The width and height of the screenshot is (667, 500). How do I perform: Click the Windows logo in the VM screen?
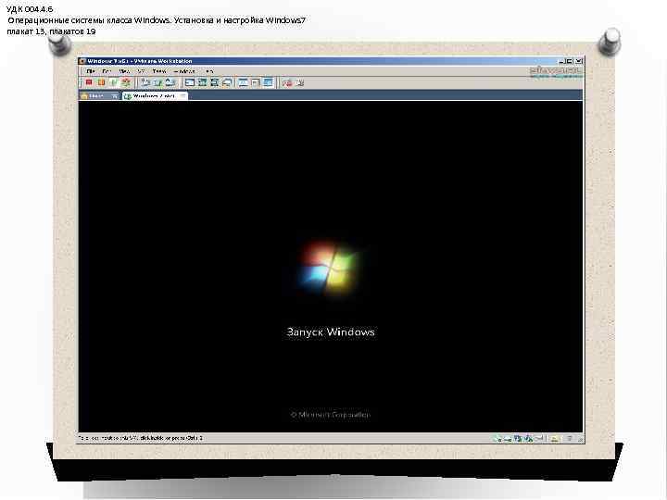click(x=330, y=268)
